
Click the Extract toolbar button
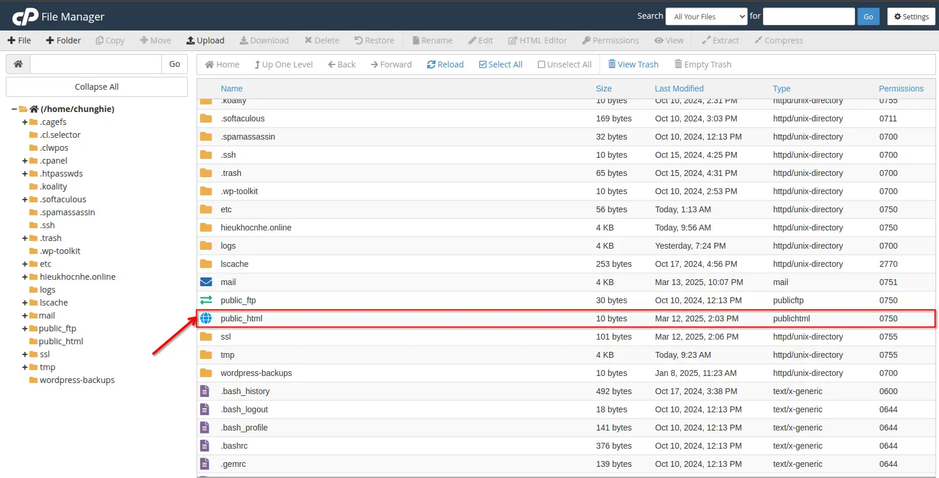click(721, 40)
